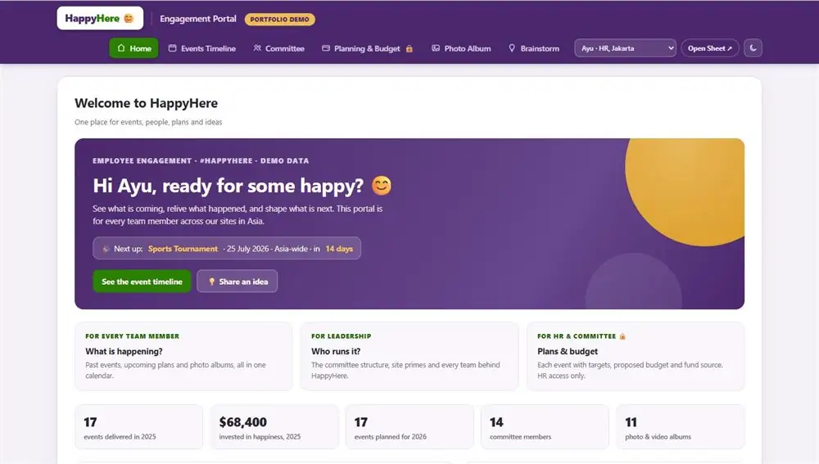Select the $68,400 invested in happiness stat
819x464 pixels.
pos(274,427)
